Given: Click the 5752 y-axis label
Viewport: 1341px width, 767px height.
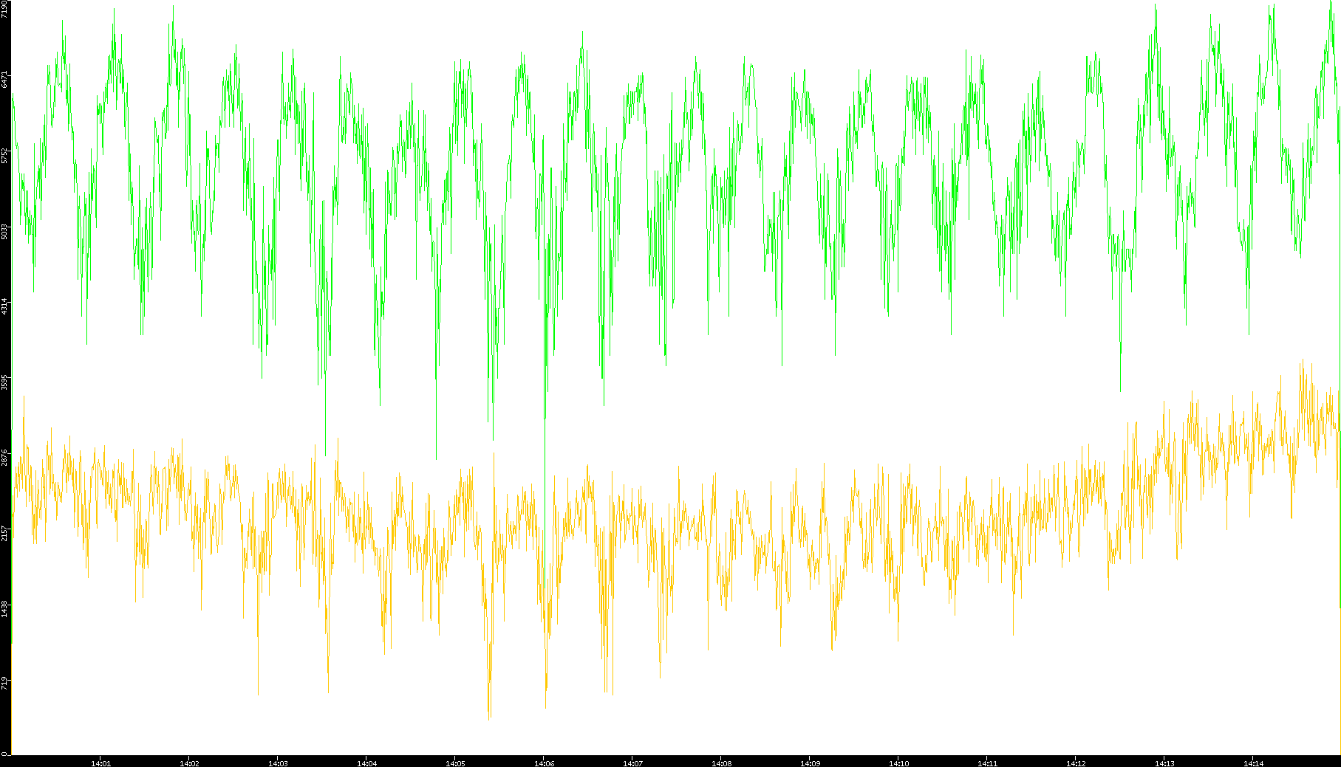Looking at the screenshot, I should 5,155.
